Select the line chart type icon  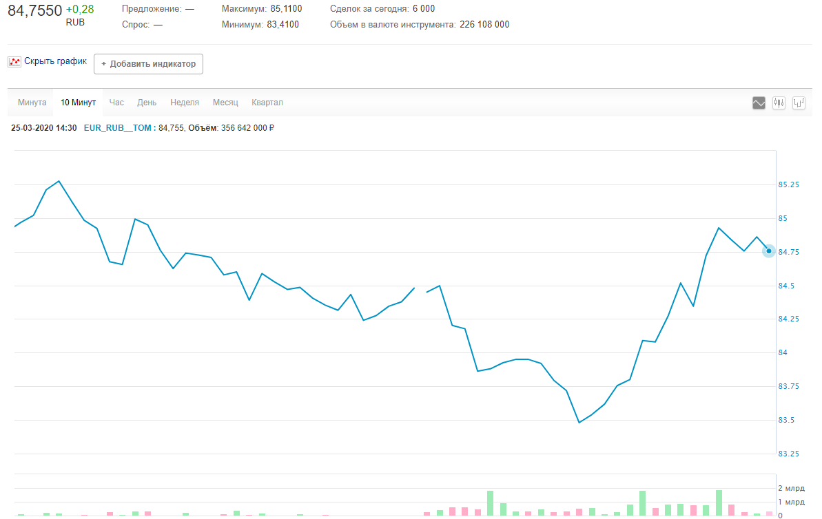click(x=759, y=103)
